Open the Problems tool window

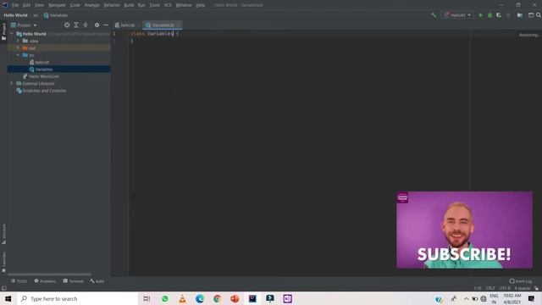[45, 281]
